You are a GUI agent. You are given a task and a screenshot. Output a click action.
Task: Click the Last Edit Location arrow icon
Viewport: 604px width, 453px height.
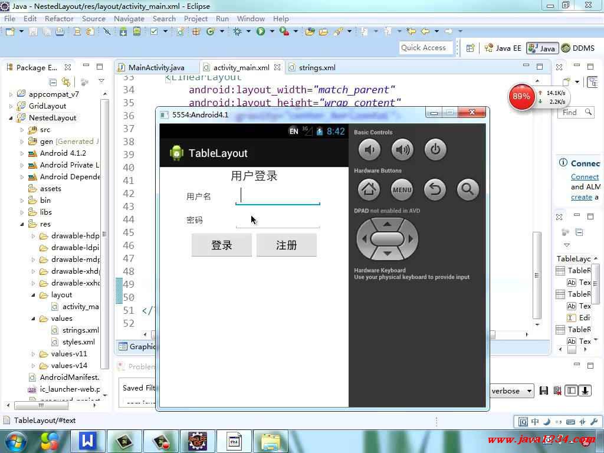pyautogui.click(x=411, y=31)
